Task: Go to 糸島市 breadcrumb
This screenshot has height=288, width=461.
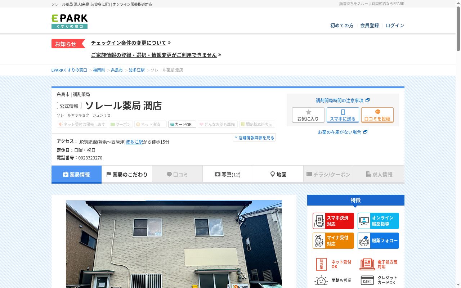Action: click(117, 70)
